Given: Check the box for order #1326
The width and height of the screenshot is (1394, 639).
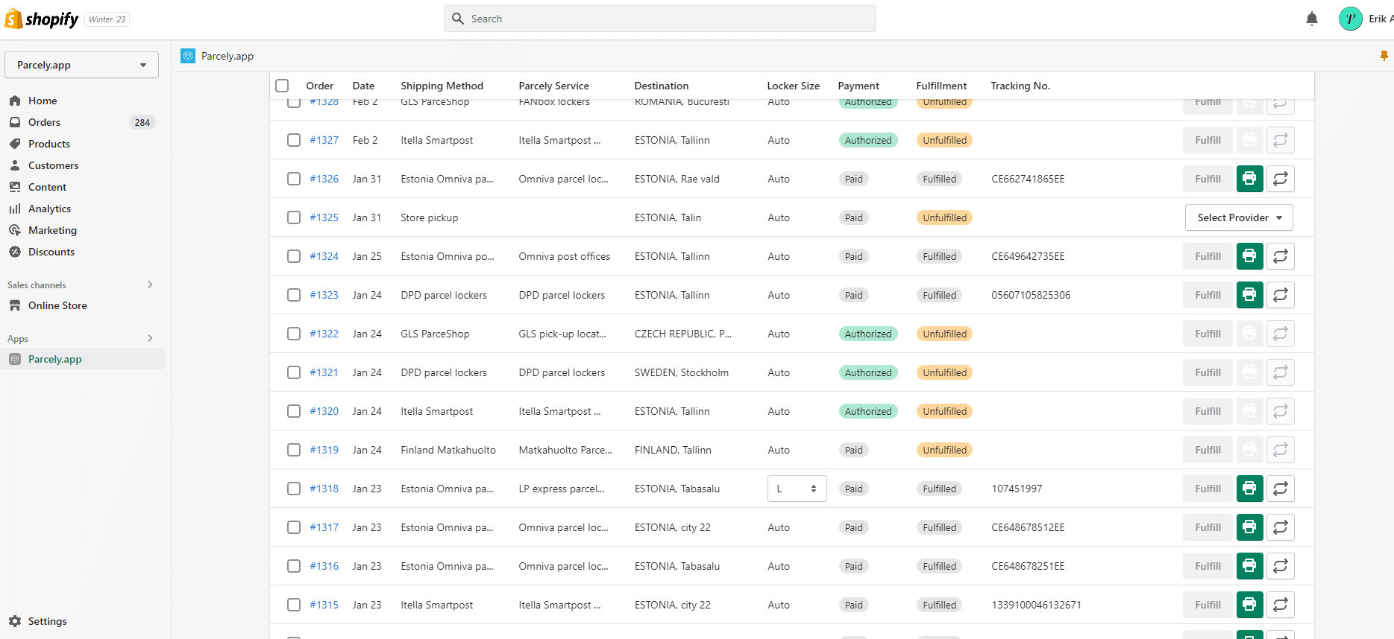Looking at the screenshot, I should tap(294, 179).
